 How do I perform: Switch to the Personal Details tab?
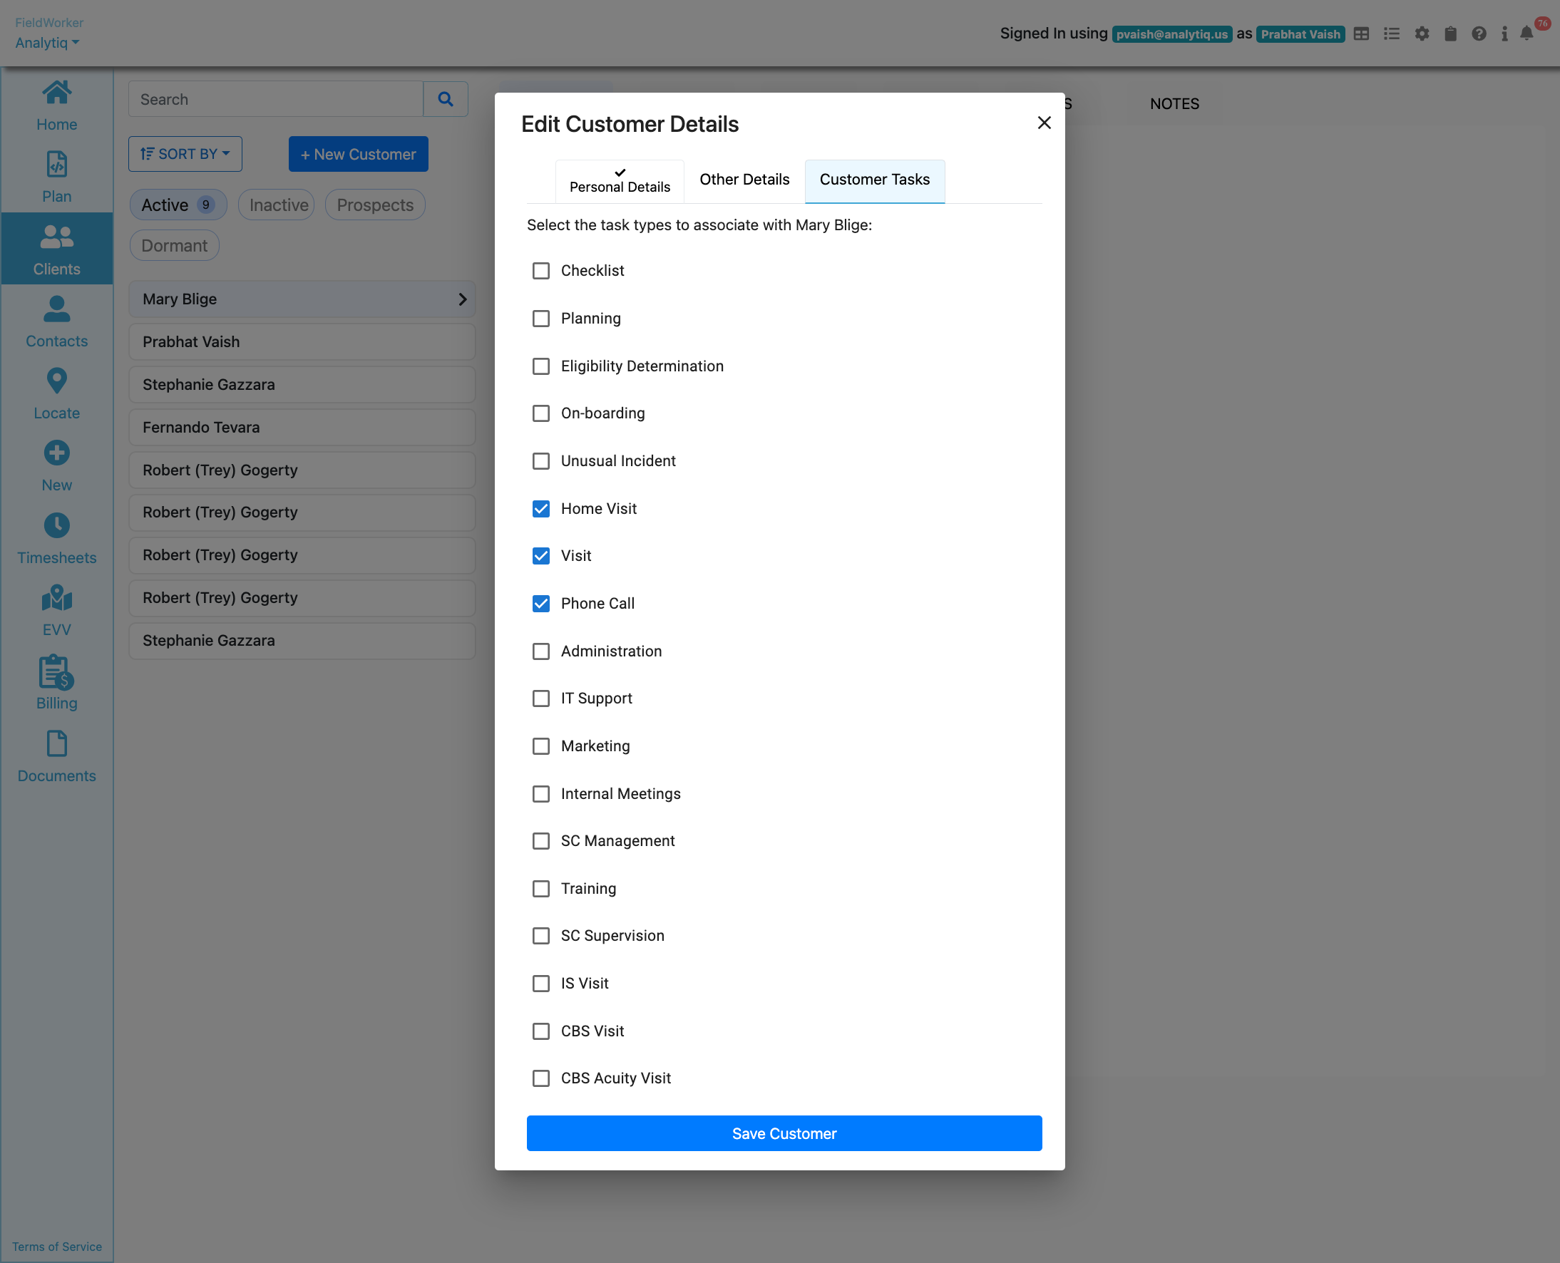[x=619, y=181]
